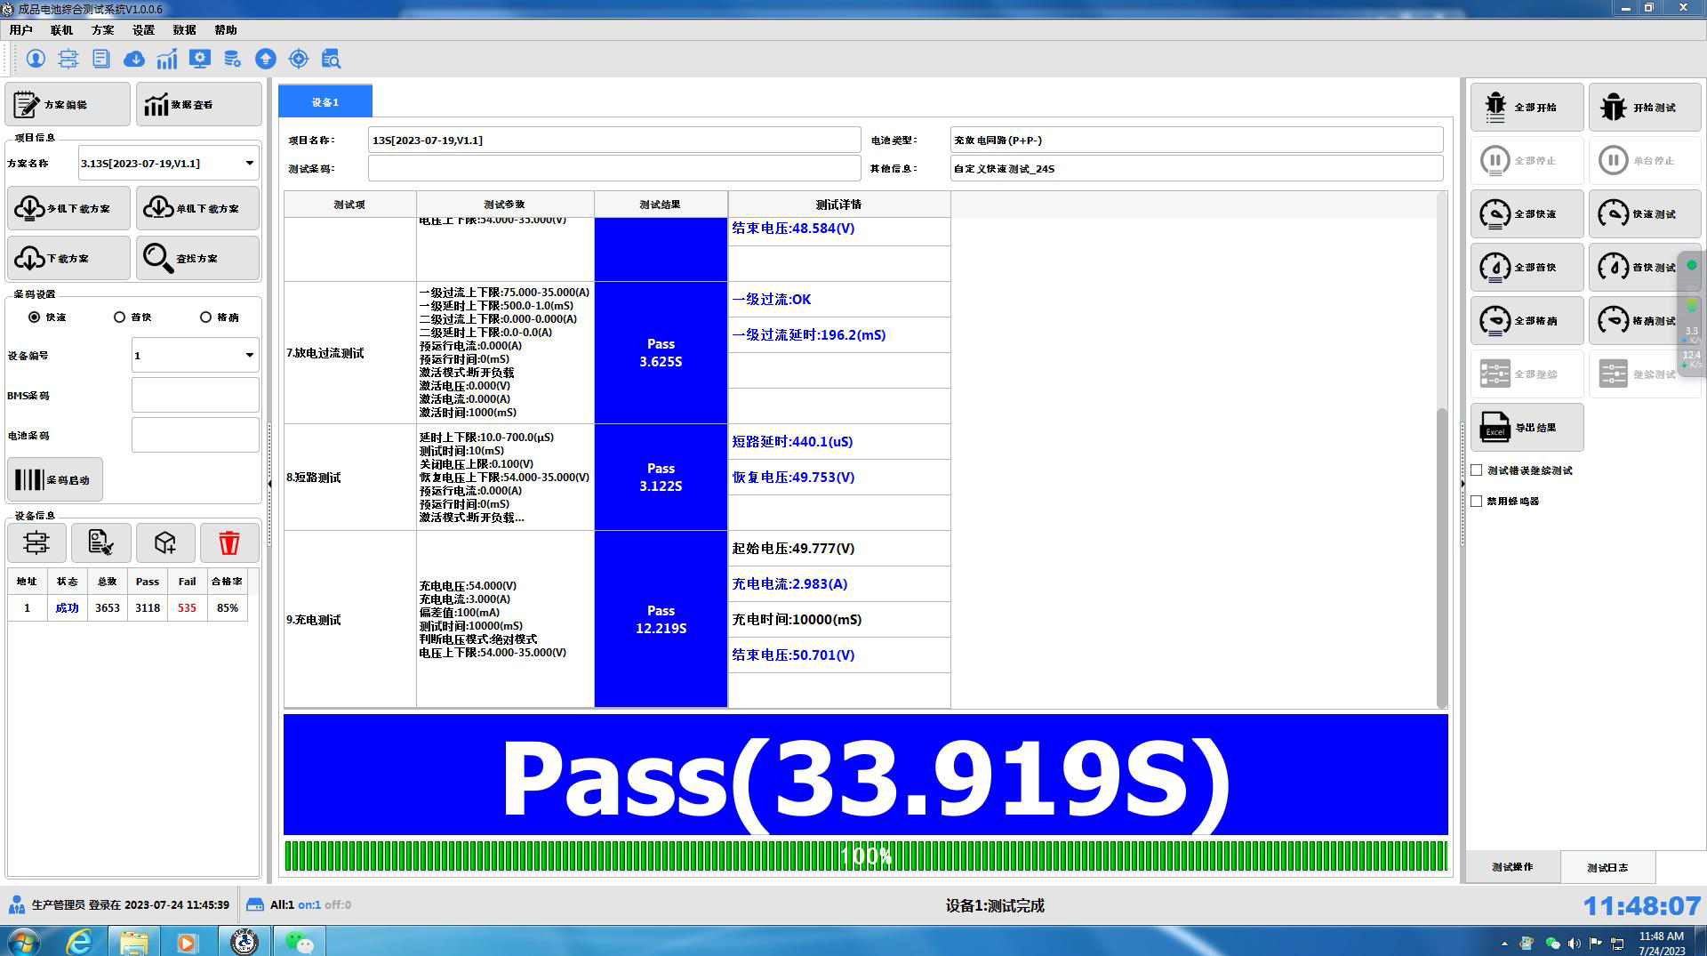The width and height of the screenshot is (1707, 956).
Task: Click the clear-records broom document icon
Action: 100,542
